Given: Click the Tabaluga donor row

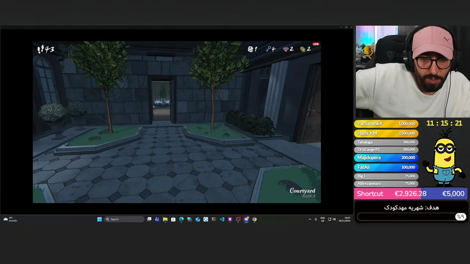Looking at the screenshot, I should click(386, 142).
